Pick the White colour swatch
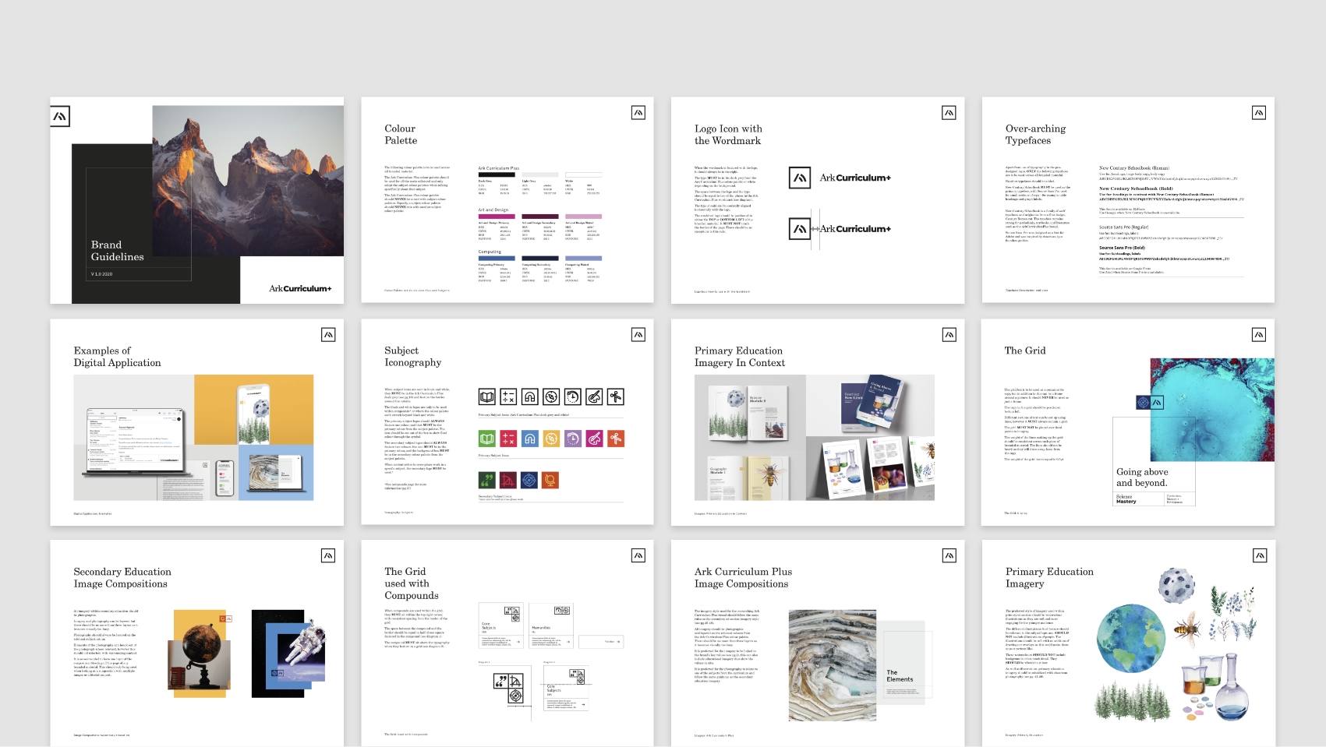The image size is (1326, 747). tap(583, 174)
